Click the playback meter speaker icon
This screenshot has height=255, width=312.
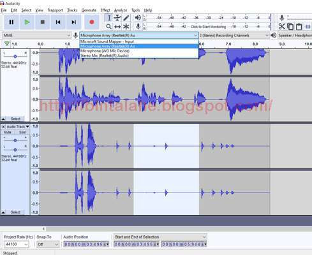pos(138,18)
